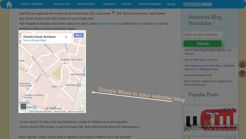Open the Android menu item

click(109, 4)
